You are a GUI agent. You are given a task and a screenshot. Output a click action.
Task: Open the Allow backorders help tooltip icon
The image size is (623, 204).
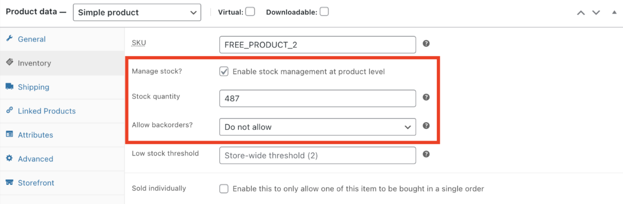[426, 125]
